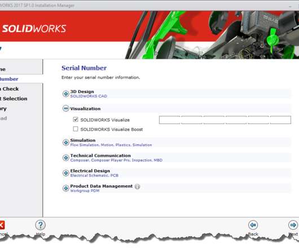299x249 pixels.
Task: Click the SOLIDWORKS CAD link text
Action: coord(89,96)
